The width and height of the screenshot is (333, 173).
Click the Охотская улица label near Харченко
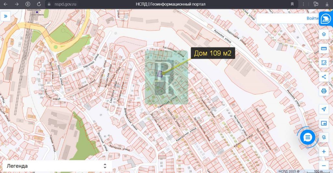click(60, 75)
